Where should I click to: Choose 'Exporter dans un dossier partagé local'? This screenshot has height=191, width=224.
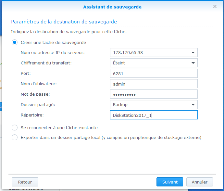[x=15, y=137]
